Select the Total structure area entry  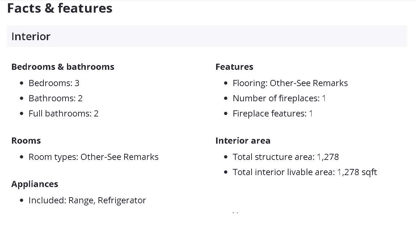click(286, 157)
